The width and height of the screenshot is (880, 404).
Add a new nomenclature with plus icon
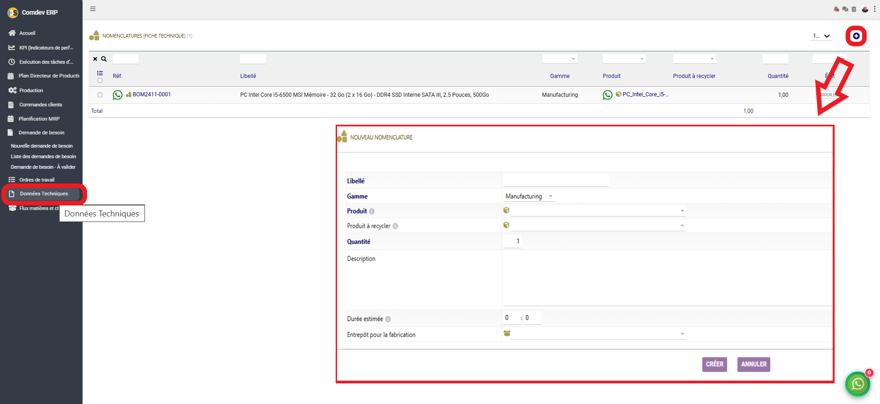[856, 36]
